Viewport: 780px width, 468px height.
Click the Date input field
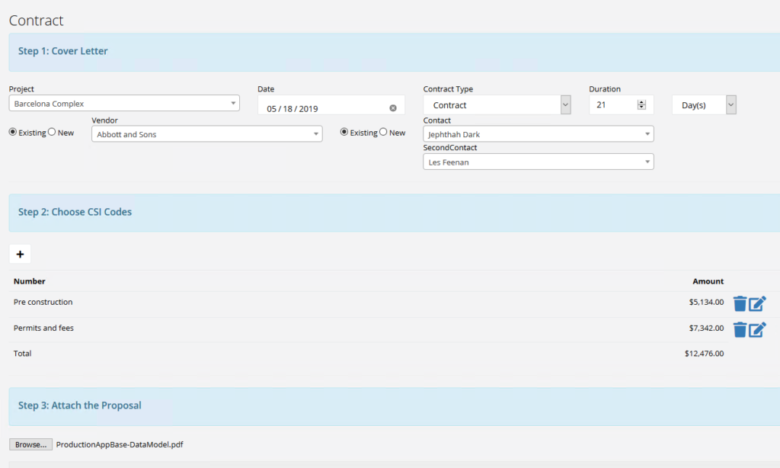coord(331,105)
